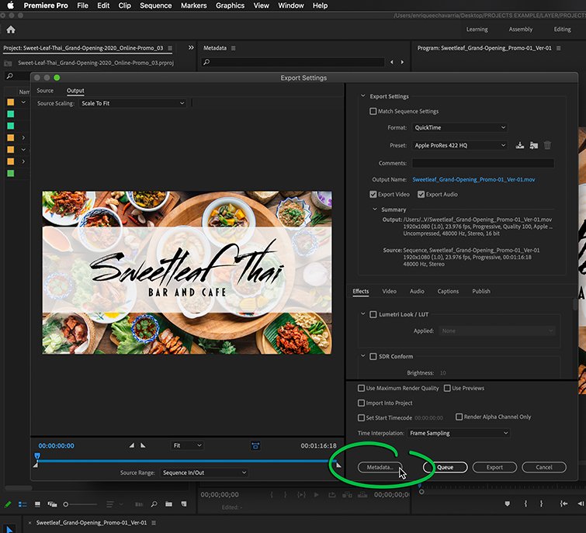This screenshot has width=586, height=533.
Task: Click the Set Out Point triangle icon
Action: click(x=143, y=445)
